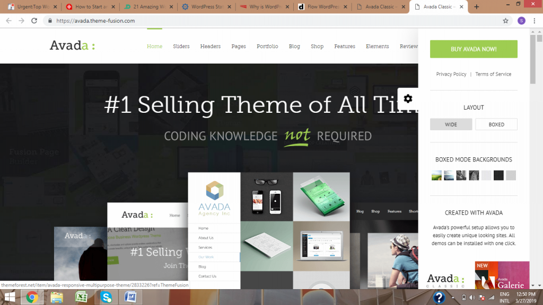Expand the Sliders navigation menu
The width and height of the screenshot is (543, 305).
[181, 47]
